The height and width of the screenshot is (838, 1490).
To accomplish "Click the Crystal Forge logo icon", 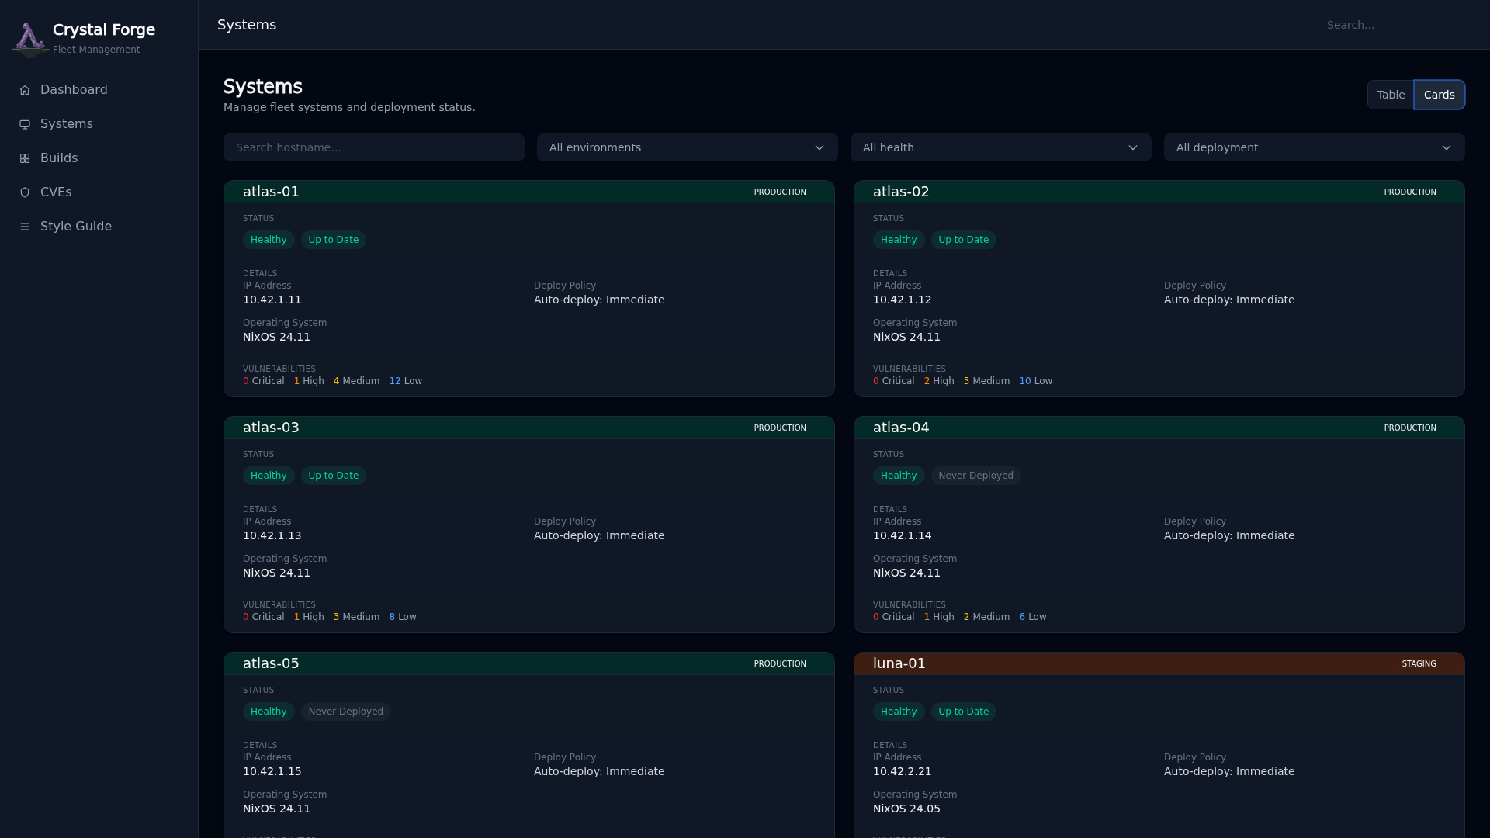I will [29, 39].
